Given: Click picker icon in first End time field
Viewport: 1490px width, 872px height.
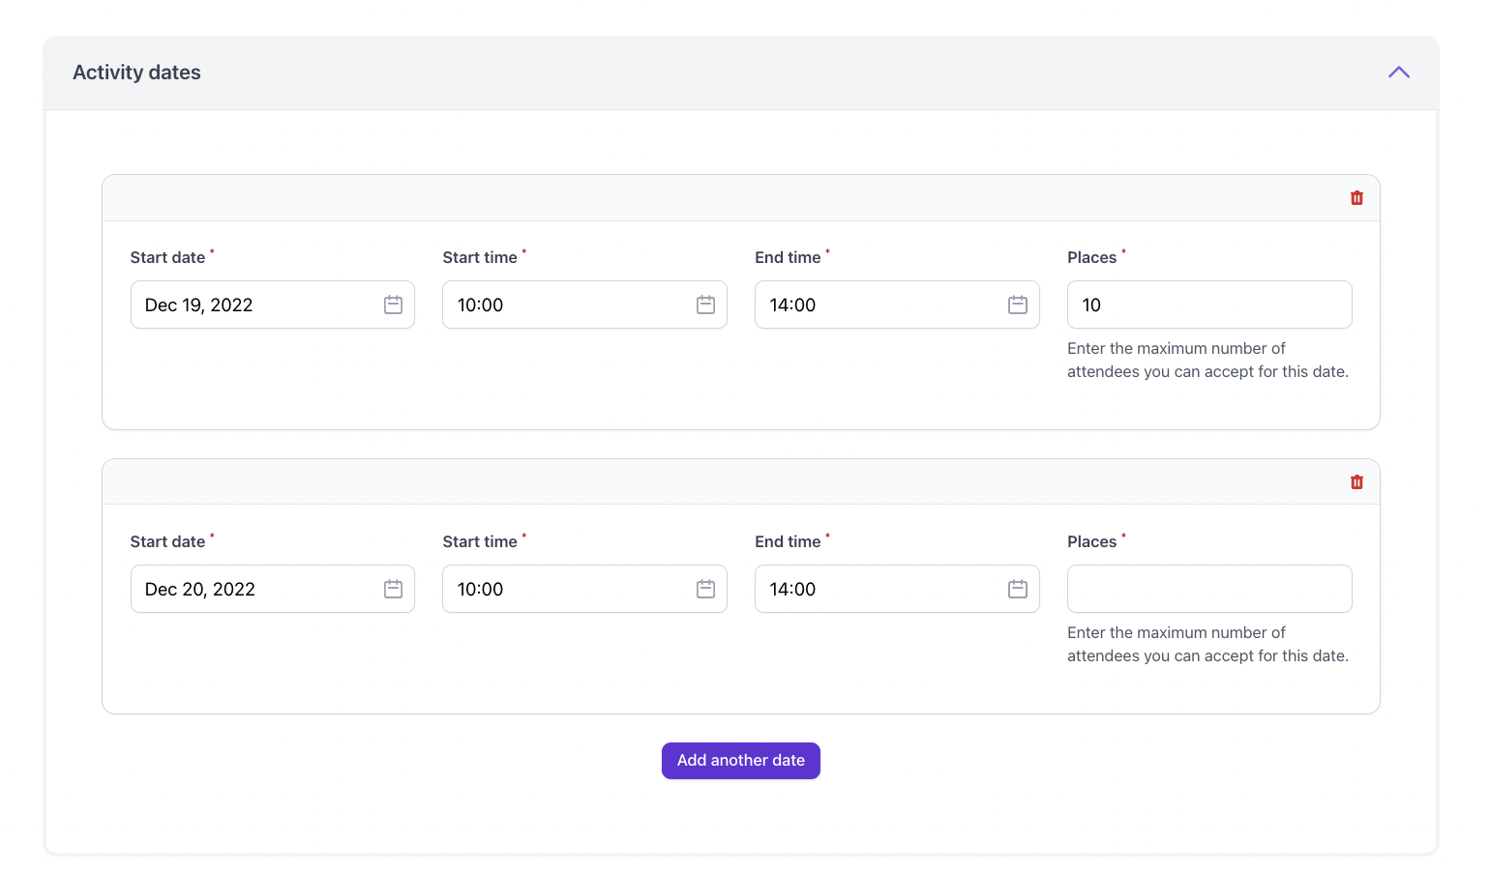Looking at the screenshot, I should point(1017,305).
